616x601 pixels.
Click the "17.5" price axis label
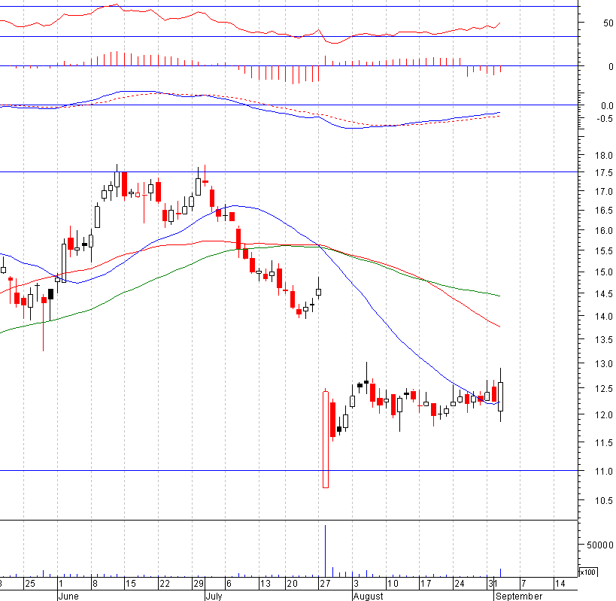pos(604,173)
